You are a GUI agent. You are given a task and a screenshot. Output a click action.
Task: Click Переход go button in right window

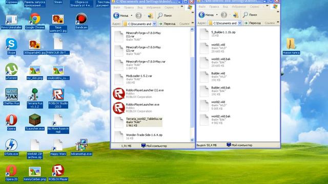click(x=253, y=23)
